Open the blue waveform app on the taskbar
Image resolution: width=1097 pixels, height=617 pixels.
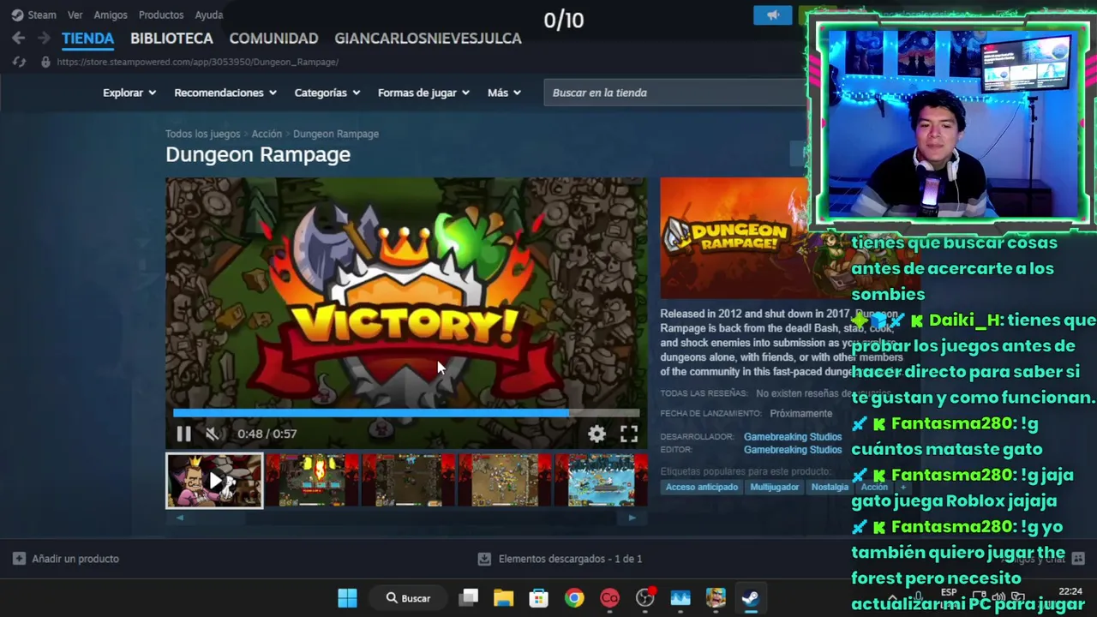pos(680,598)
